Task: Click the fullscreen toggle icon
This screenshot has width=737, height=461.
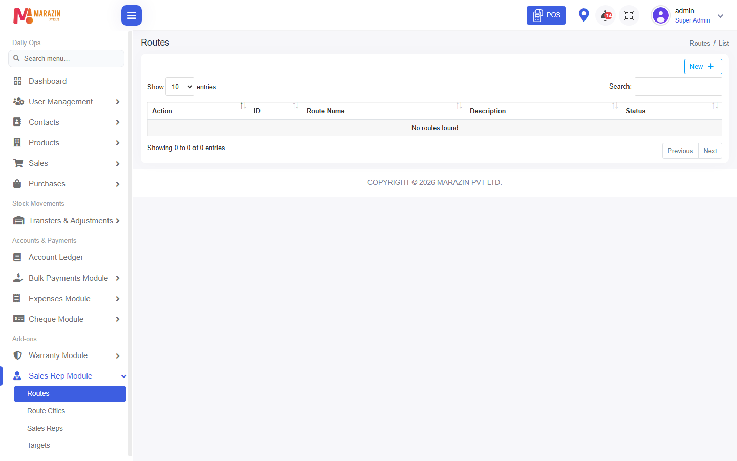Action: point(629,15)
